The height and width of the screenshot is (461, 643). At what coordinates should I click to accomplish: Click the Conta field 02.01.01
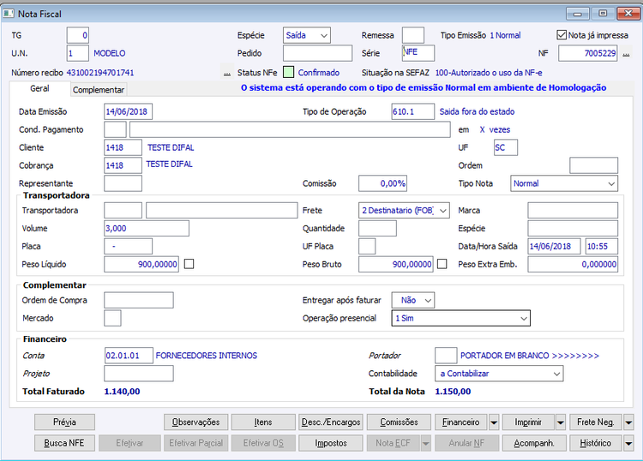point(129,356)
